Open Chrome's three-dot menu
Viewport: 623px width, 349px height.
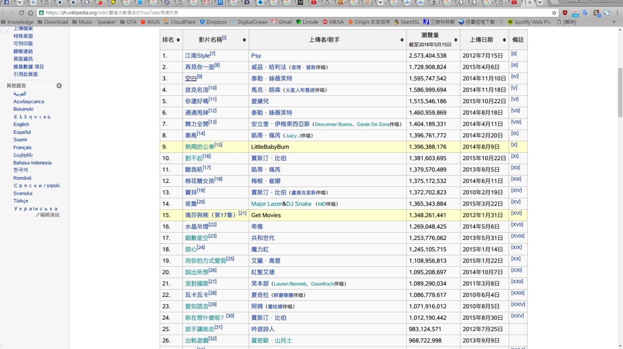[617, 13]
